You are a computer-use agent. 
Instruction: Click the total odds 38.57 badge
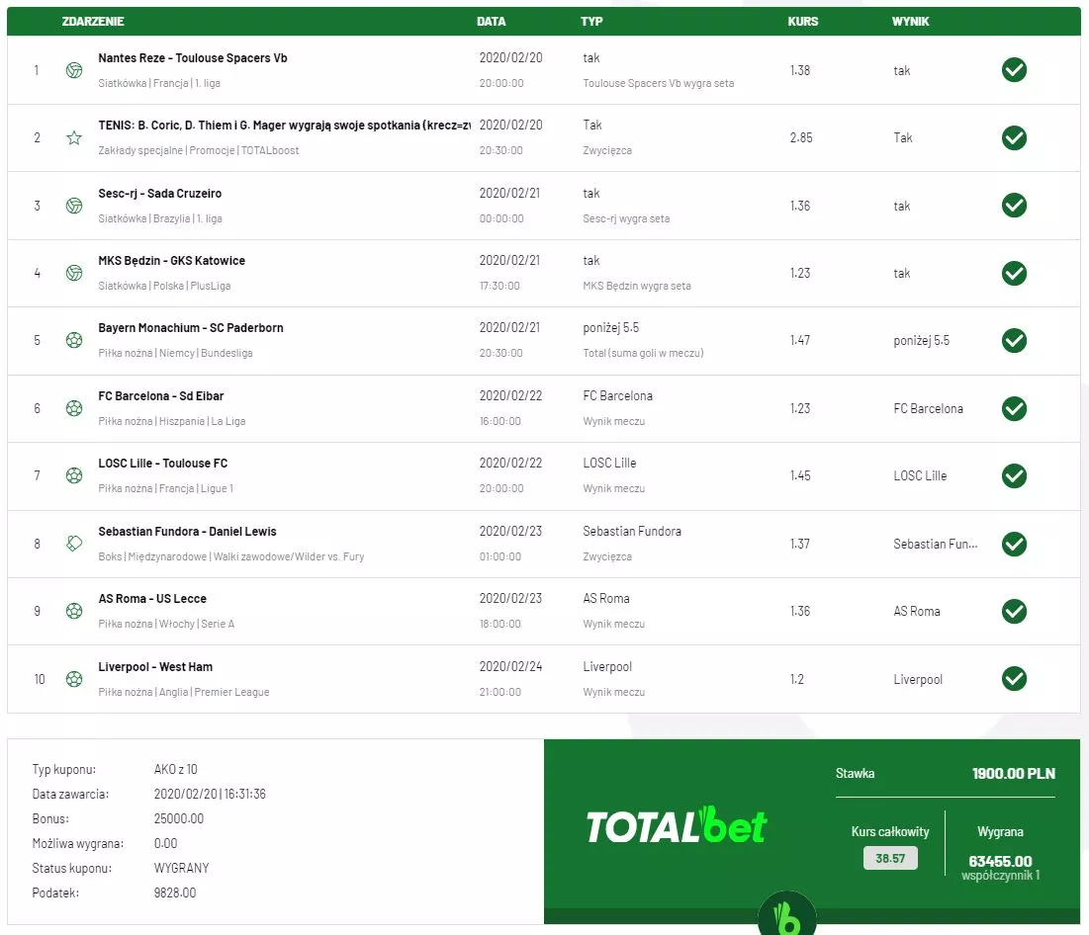[x=890, y=858]
